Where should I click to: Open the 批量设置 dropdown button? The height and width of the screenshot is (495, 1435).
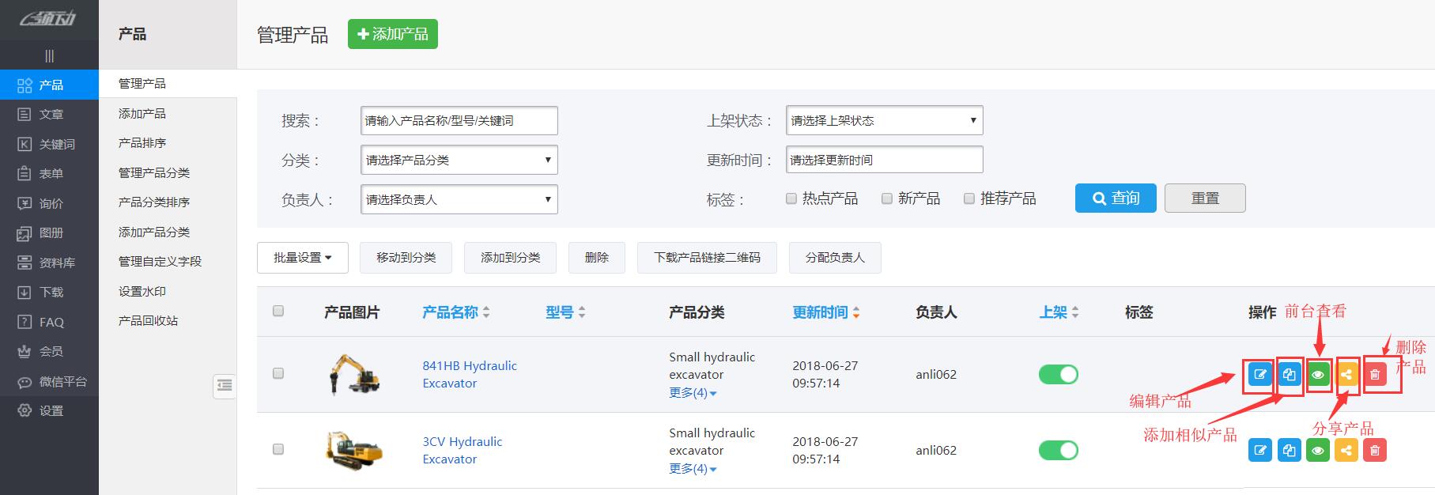[x=302, y=258]
